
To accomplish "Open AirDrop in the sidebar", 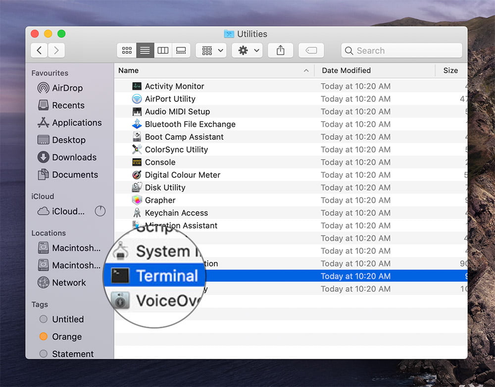I will click(x=67, y=88).
